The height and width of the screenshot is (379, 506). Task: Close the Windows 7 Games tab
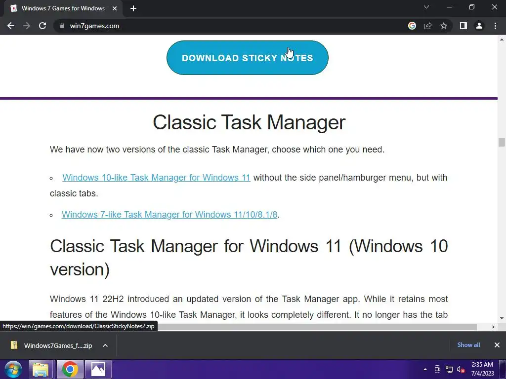pos(115,9)
